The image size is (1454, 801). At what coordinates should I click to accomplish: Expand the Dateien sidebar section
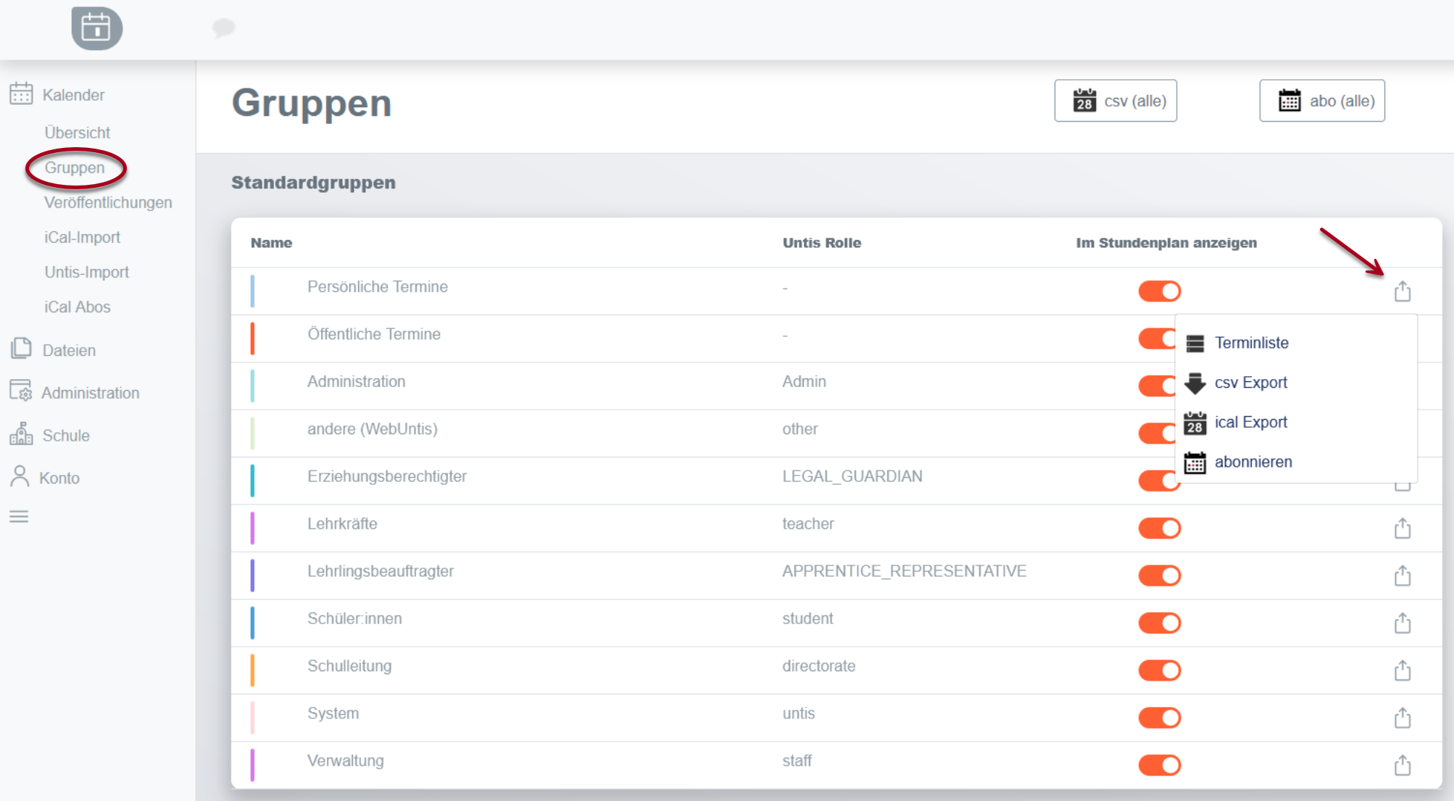(x=69, y=350)
